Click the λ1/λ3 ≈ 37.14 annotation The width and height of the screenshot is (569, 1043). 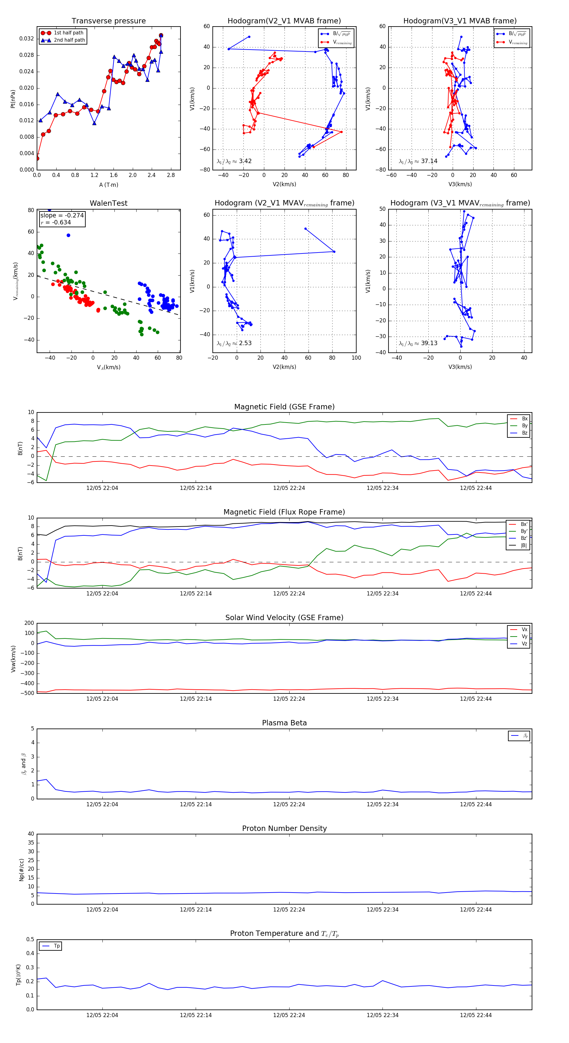418,161
